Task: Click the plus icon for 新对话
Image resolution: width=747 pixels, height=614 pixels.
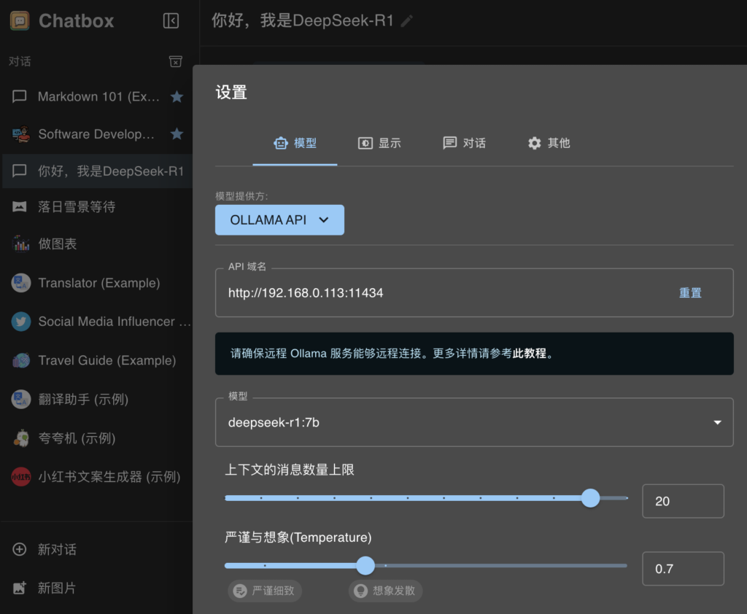Action: 19,549
